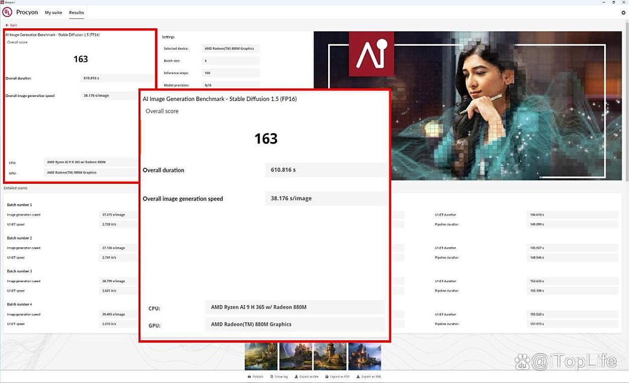Click the Settings heading
The height and width of the screenshot is (383, 629).
[168, 37]
